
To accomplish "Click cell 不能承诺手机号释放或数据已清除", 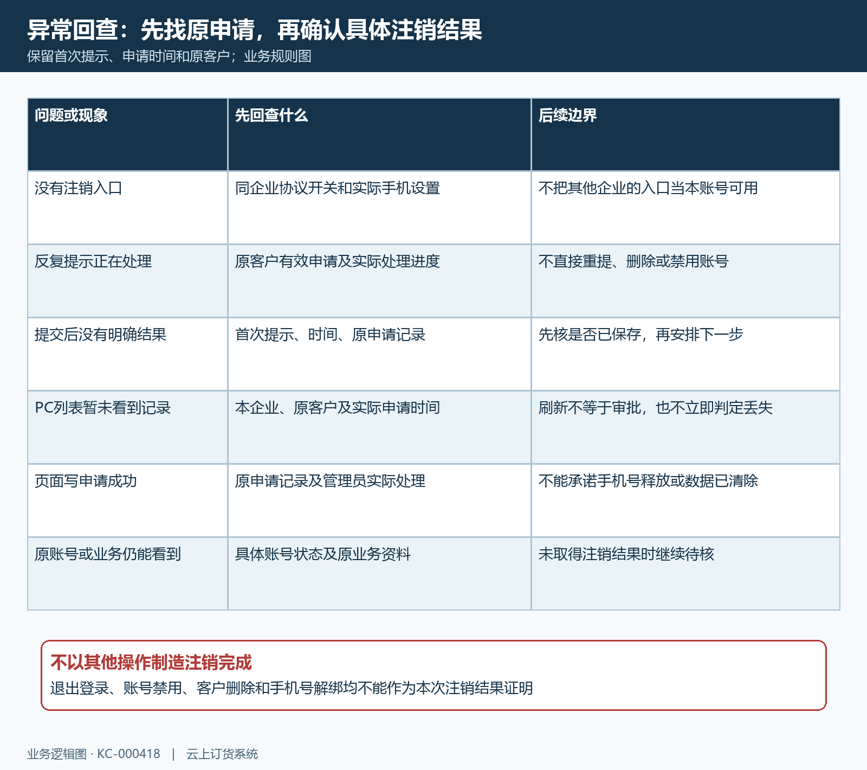I will 685,501.
